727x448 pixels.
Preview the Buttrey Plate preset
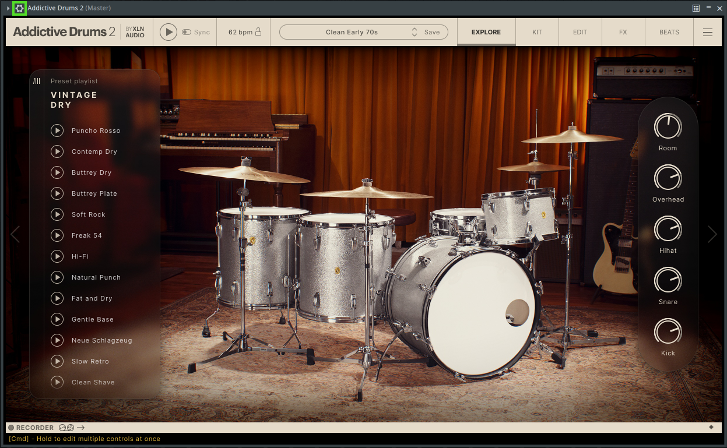(x=57, y=193)
